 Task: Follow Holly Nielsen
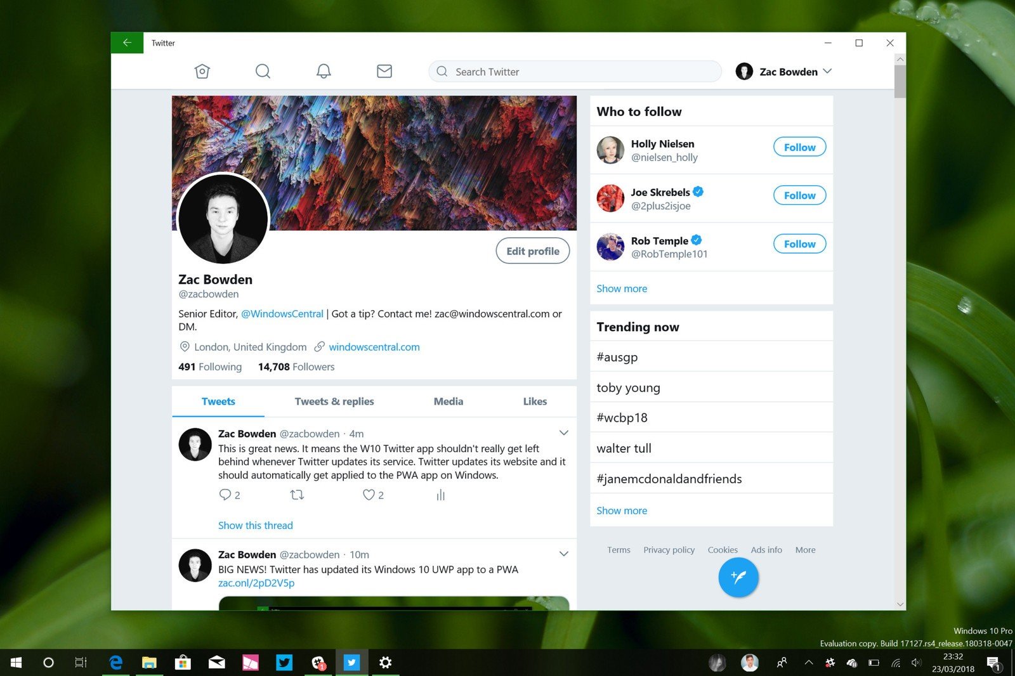click(x=799, y=147)
